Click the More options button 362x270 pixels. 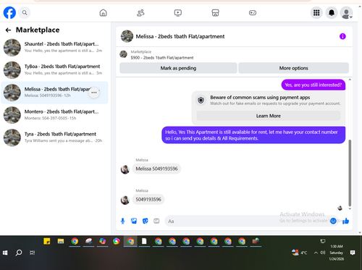(x=293, y=68)
